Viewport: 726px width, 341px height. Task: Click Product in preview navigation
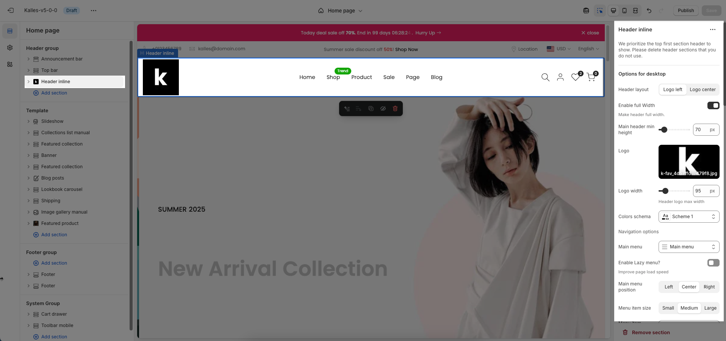[361, 77]
